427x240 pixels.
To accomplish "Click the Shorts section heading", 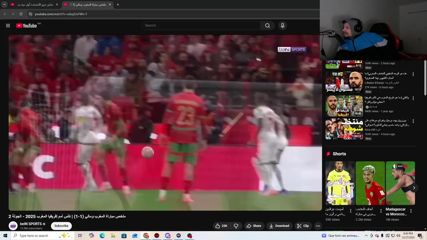I will pyautogui.click(x=339, y=154).
